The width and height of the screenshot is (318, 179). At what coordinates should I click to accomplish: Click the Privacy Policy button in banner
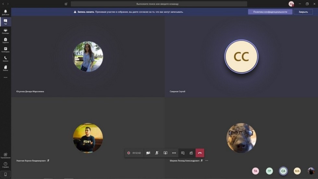[x=270, y=12]
